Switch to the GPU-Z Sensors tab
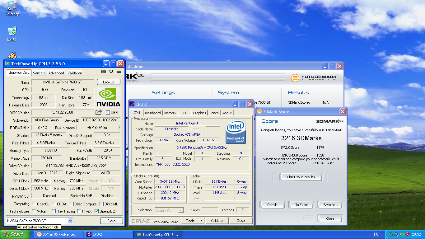This screenshot has width=425, height=239. pos(39,73)
